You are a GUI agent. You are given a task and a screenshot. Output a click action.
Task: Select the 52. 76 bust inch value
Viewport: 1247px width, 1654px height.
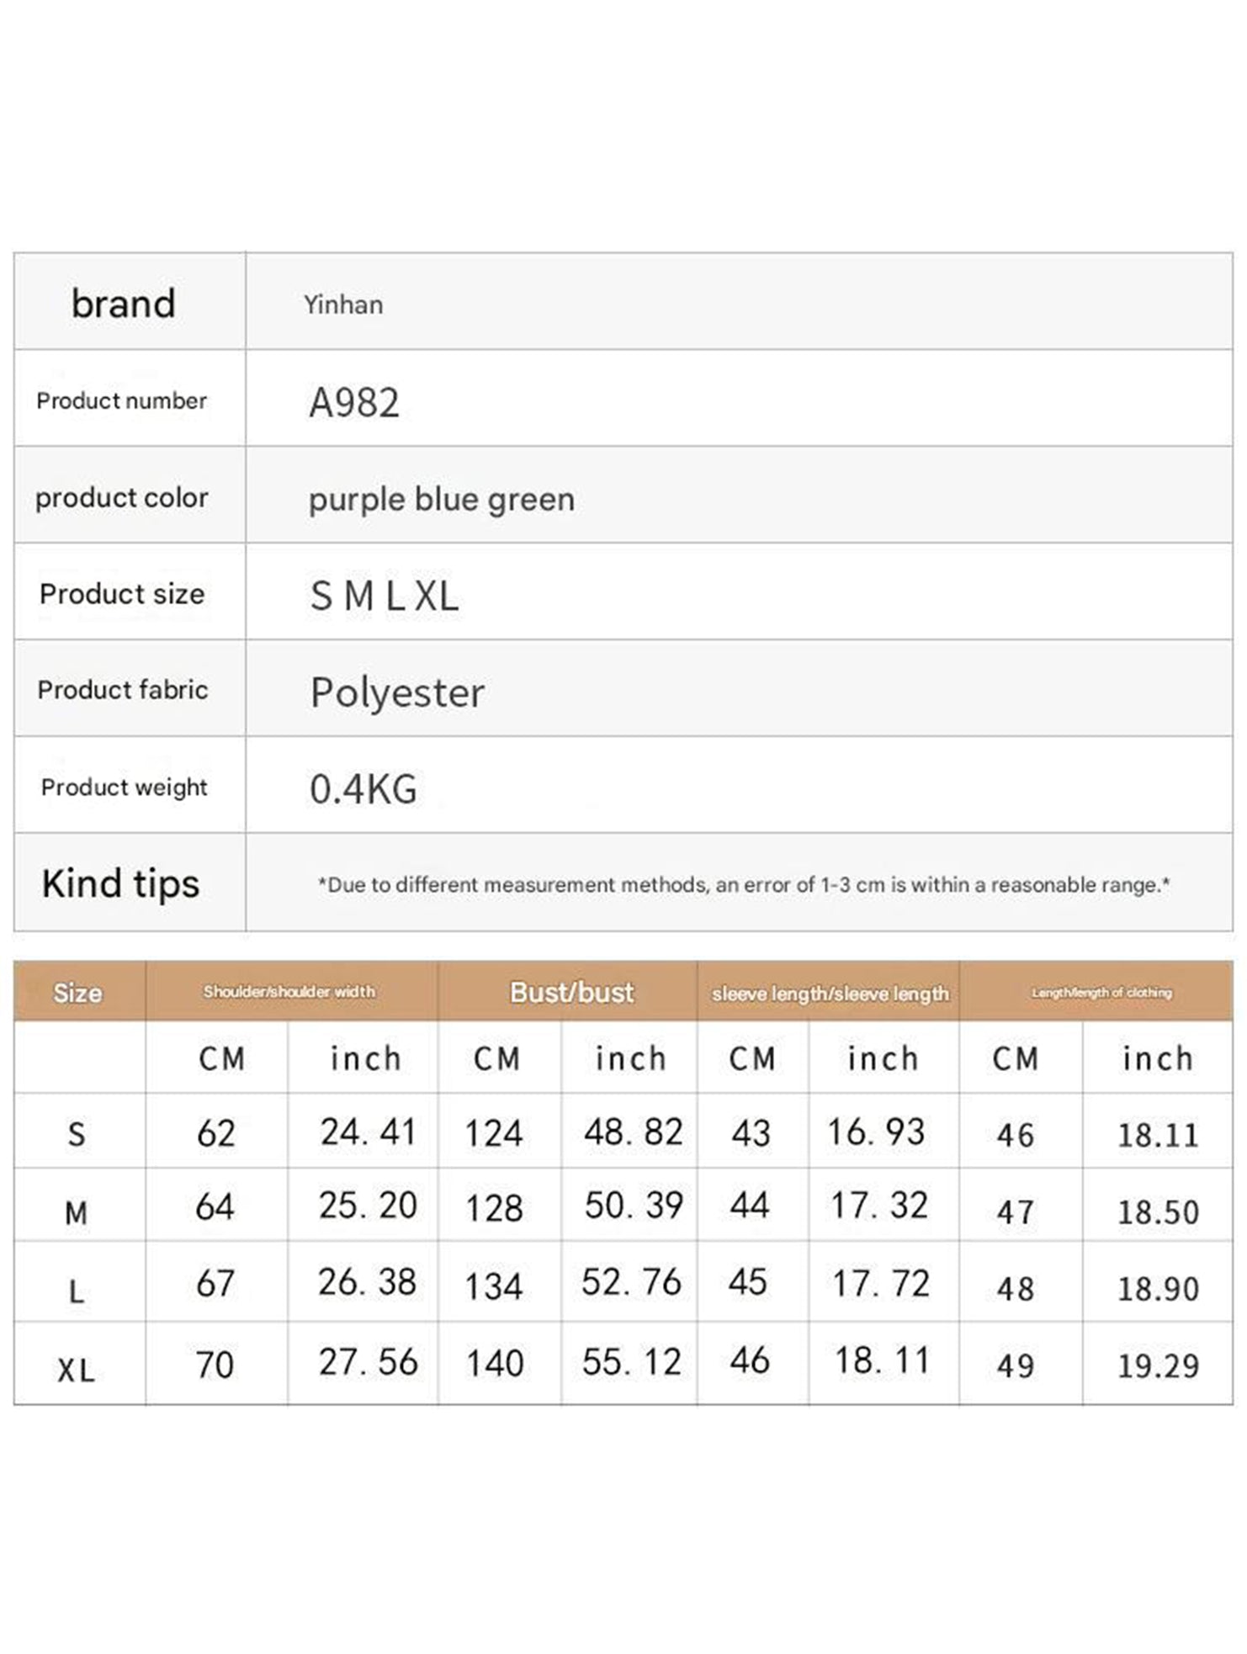tap(631, 1282)
